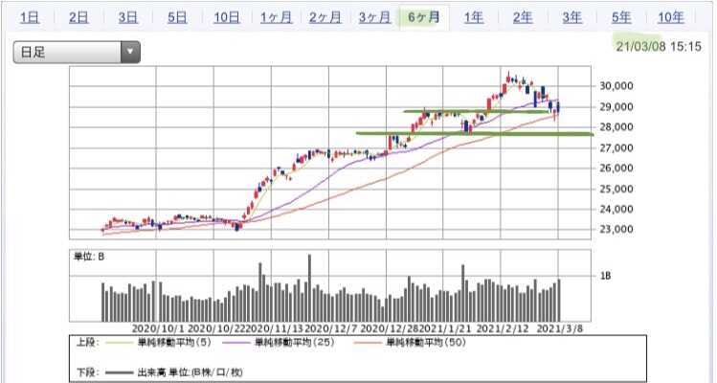Click the dropdown arrow beside 日足
The image size is (717, 383).
point(130,52)
